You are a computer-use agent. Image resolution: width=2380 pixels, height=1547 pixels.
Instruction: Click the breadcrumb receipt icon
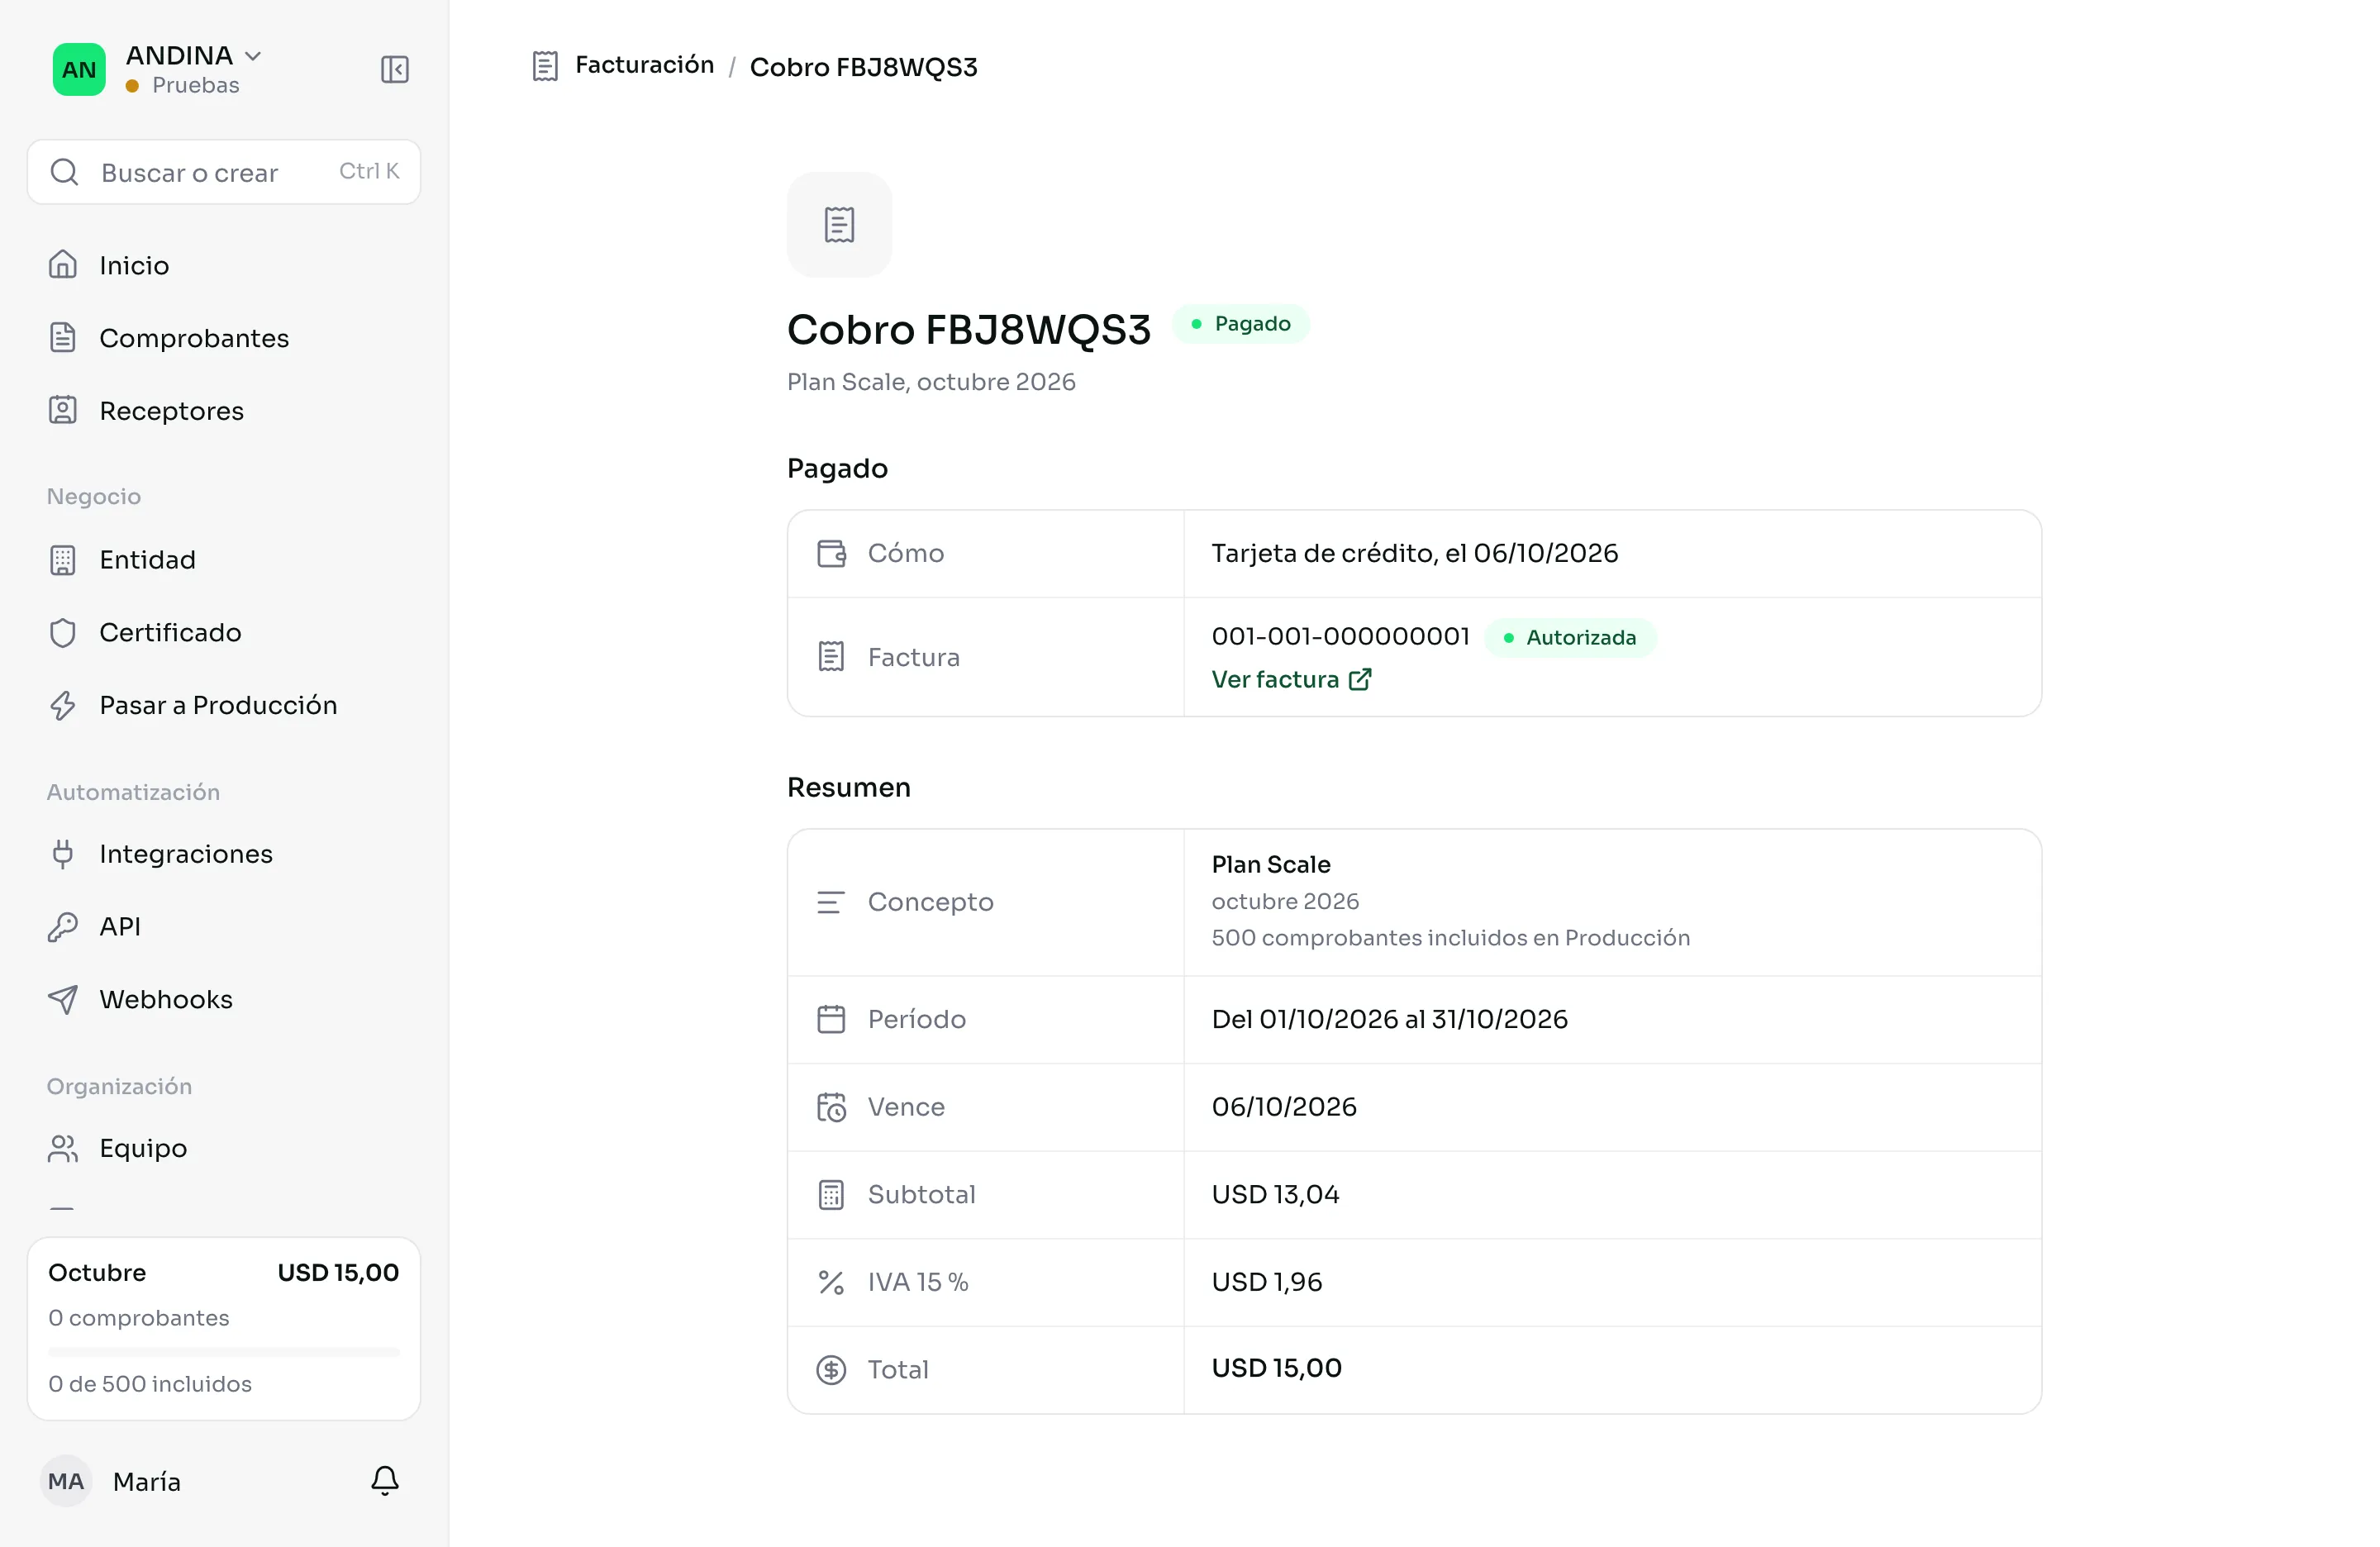[x=545, y=66]
